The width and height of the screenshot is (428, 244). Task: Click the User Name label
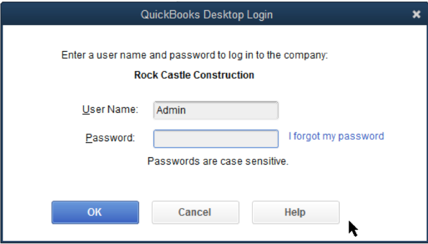(110, 110)
